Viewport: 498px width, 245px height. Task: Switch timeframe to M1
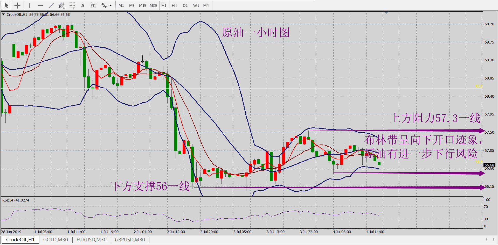121,5
